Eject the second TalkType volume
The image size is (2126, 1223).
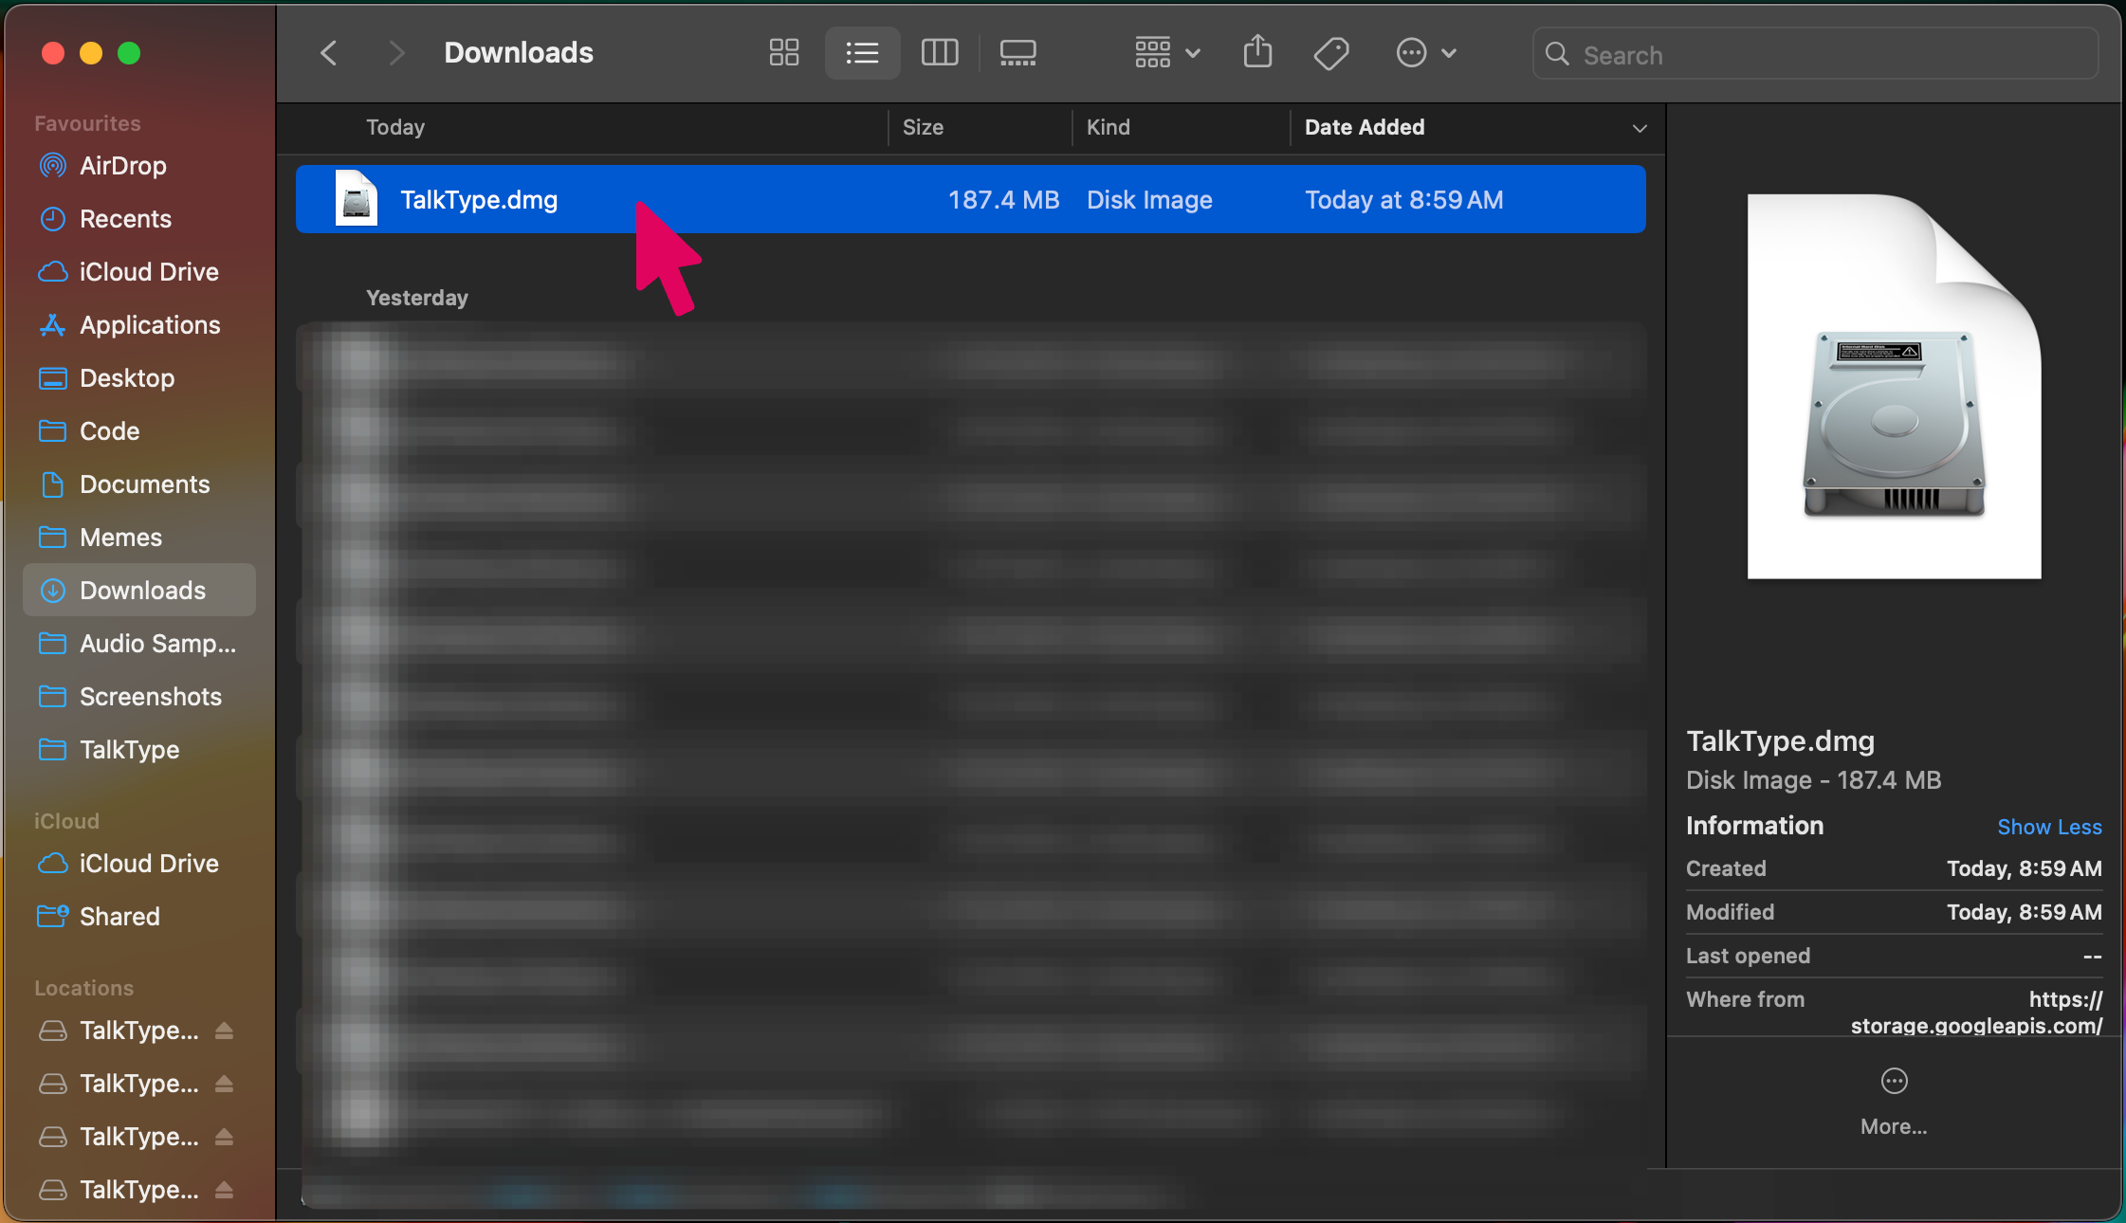pyautogui.click(x=224, y=1084)
